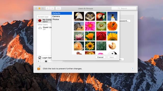Viewport: 163px width, 91px height.
Task: Choose the owl user picture
Action: 90,16
